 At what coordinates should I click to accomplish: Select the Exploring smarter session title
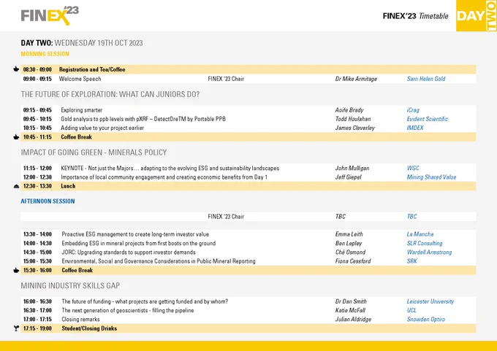[x=81, y=110]
